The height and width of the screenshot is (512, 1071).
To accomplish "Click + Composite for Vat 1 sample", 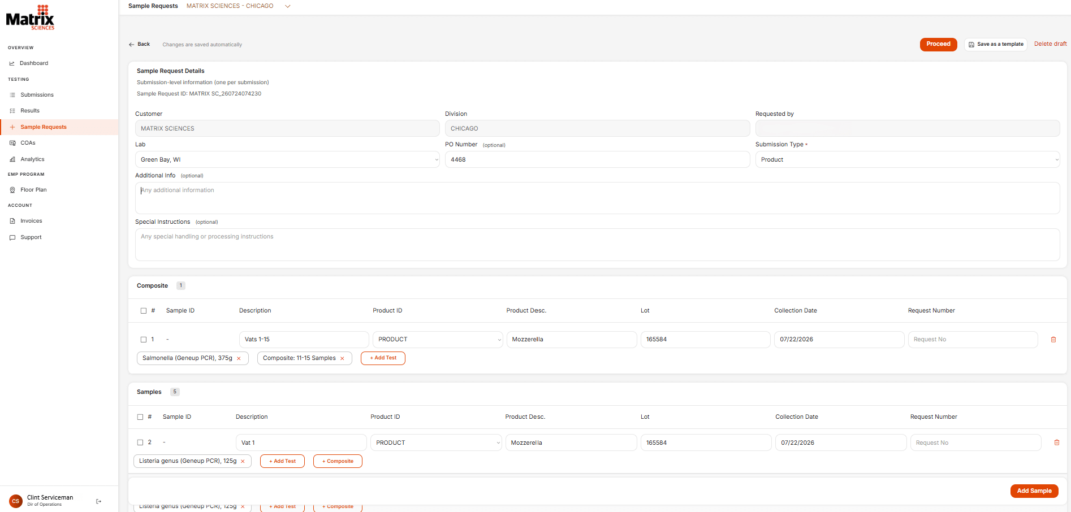I will pyautogui.click(x=338, y=461).
